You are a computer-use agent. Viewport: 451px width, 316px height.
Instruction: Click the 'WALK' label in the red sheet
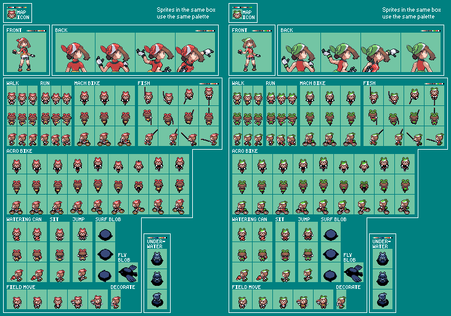click(13, 83)
